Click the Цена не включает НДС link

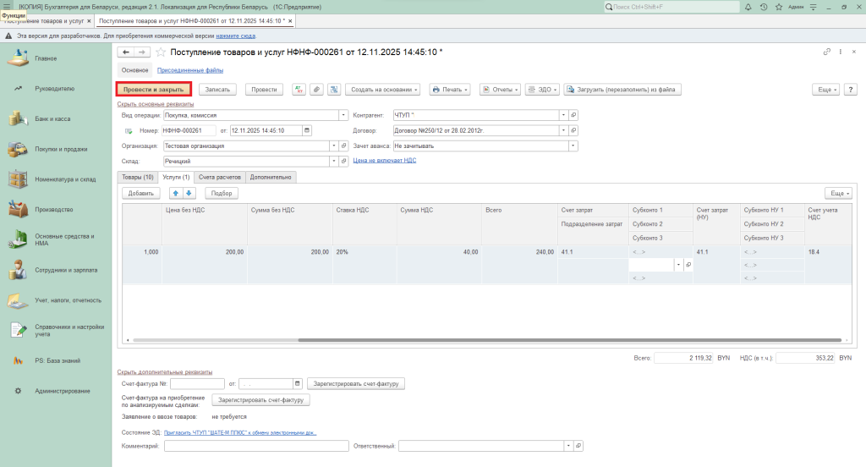(384, 160)
